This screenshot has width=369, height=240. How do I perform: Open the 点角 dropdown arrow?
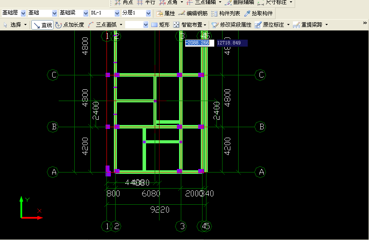[x=182, y=2]
